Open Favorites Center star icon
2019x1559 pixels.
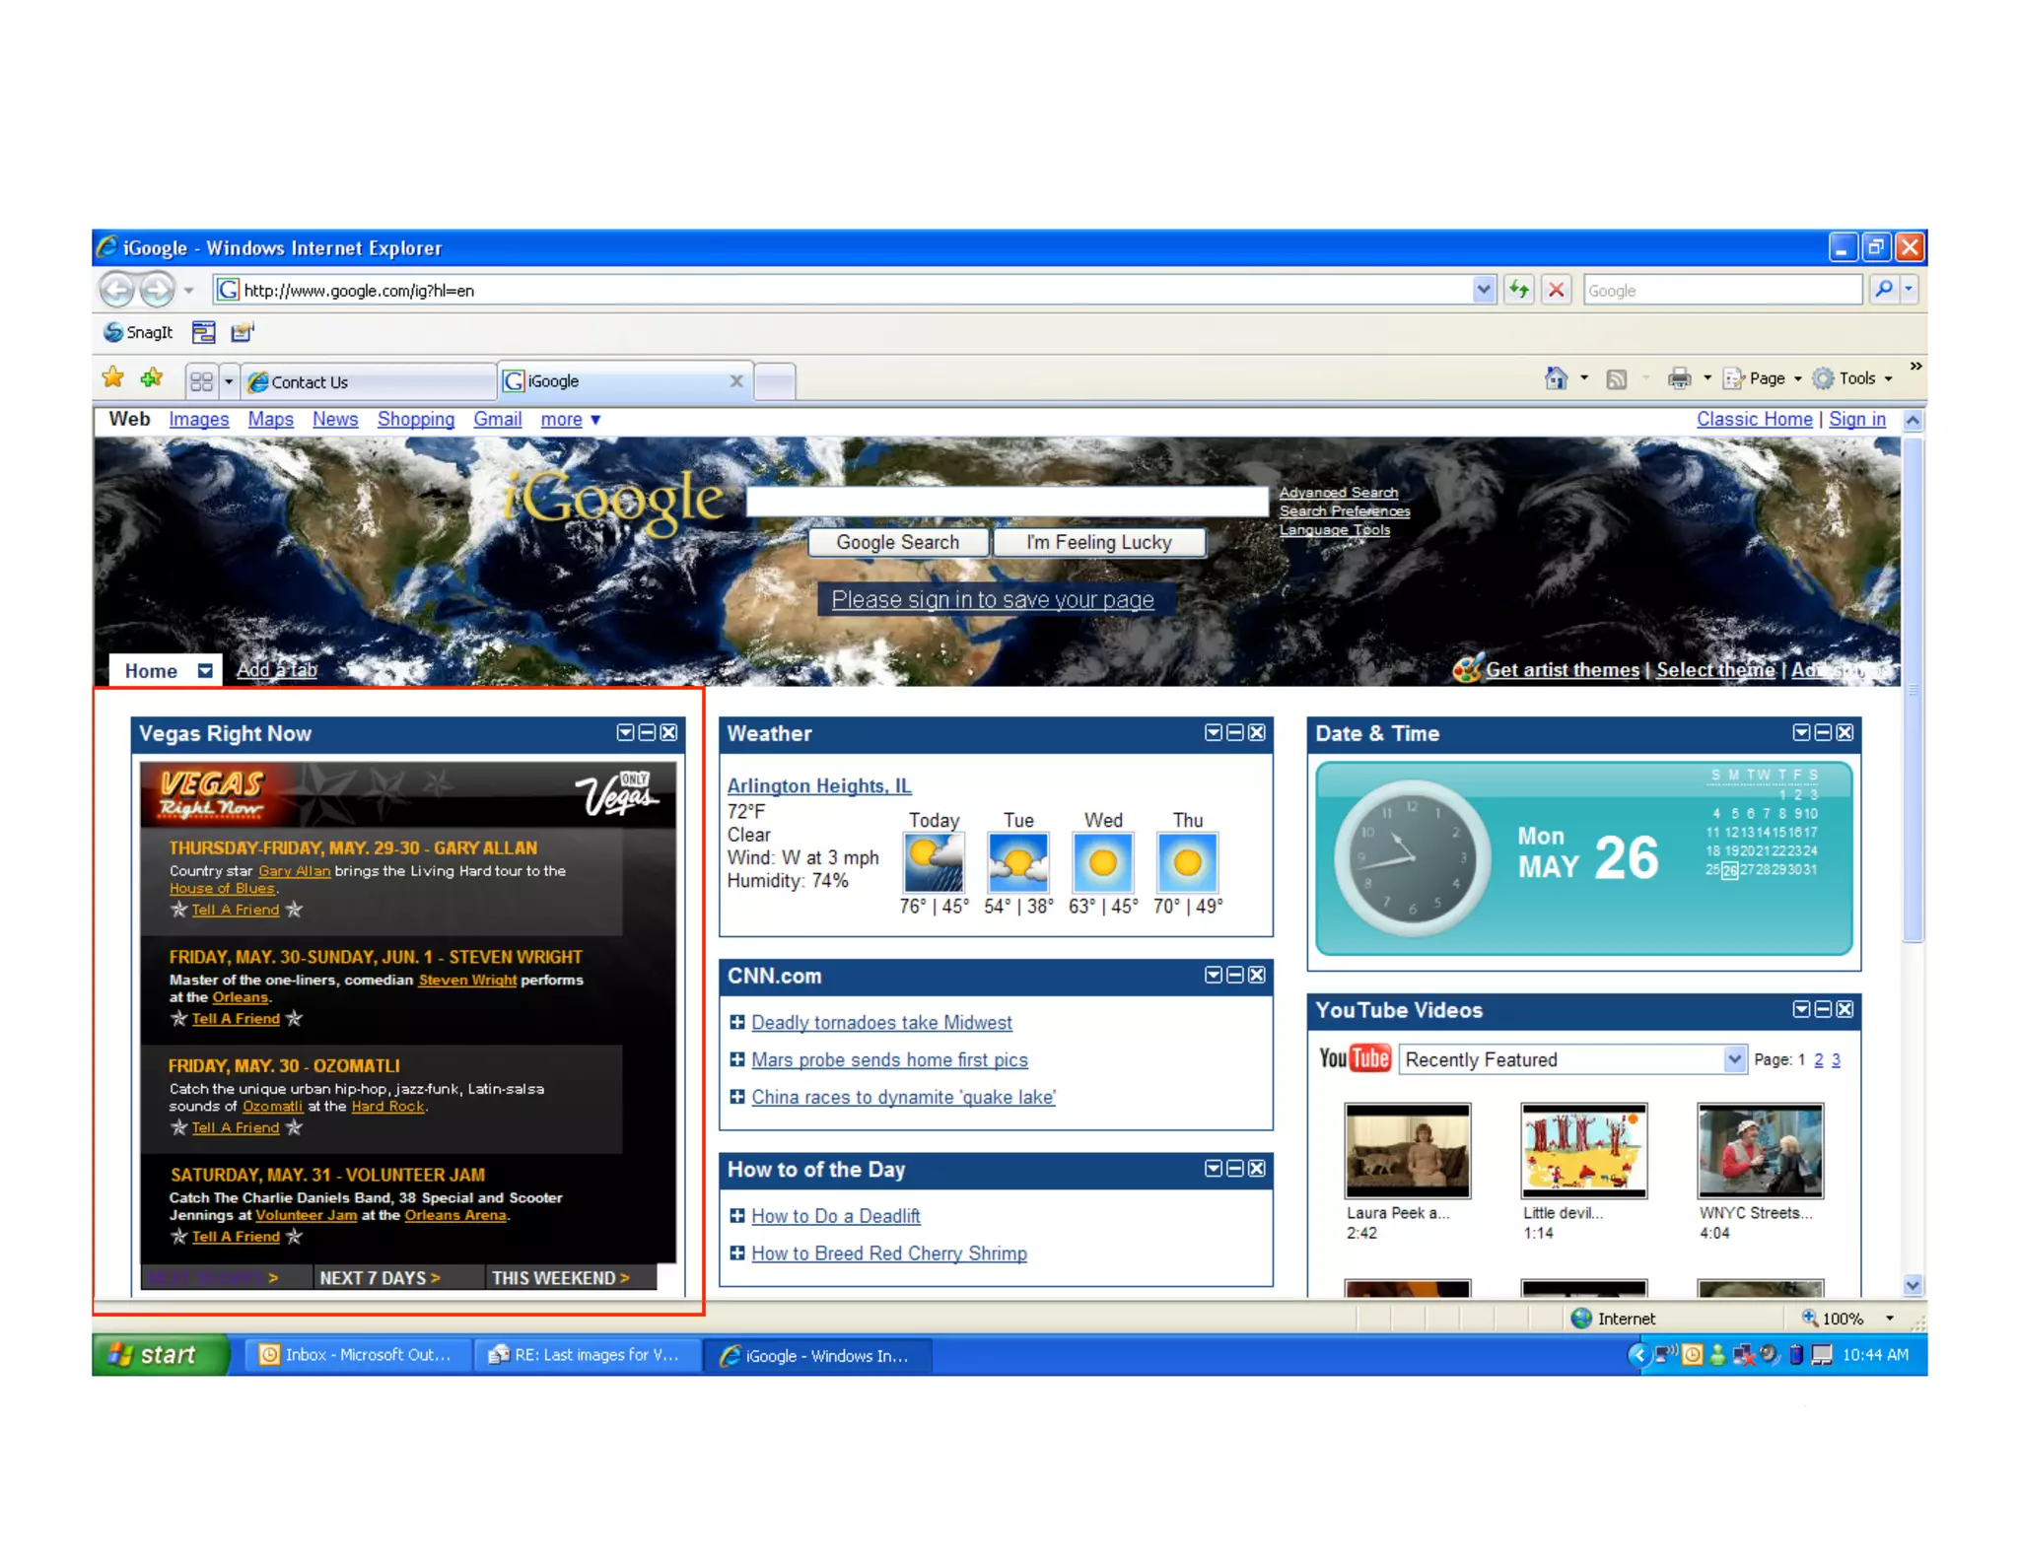coord(113,378)
